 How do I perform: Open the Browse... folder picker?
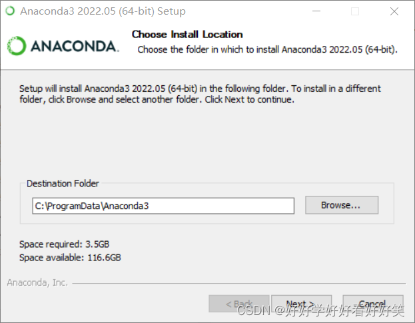342,205
